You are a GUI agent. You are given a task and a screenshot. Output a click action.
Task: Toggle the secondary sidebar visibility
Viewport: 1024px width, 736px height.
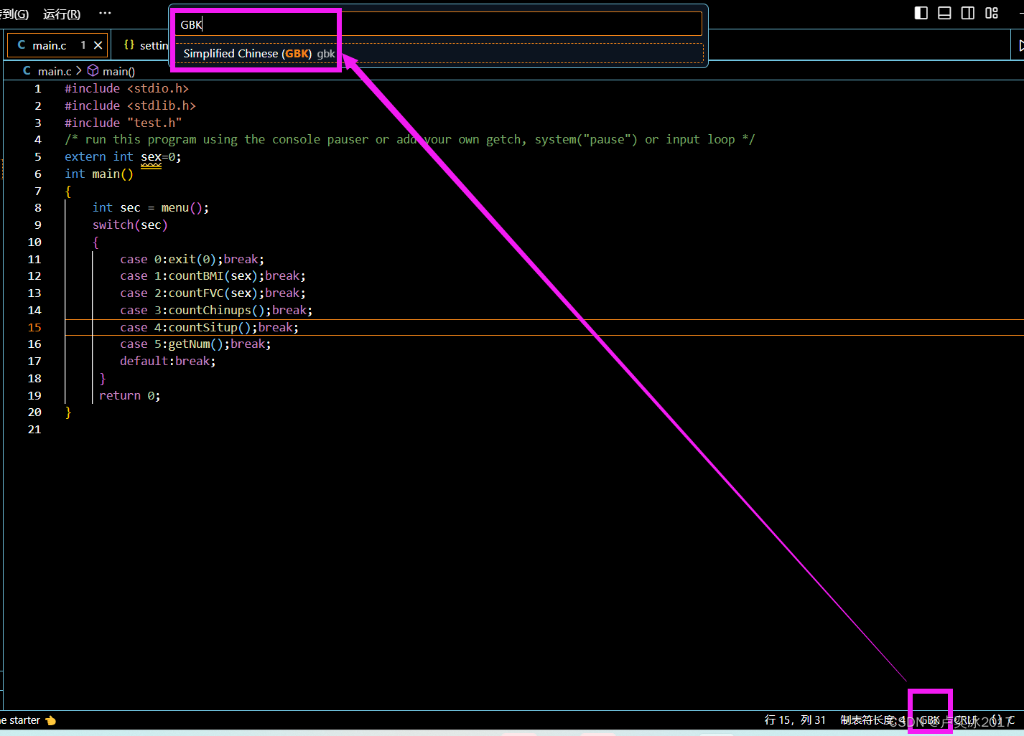(967, 12)
